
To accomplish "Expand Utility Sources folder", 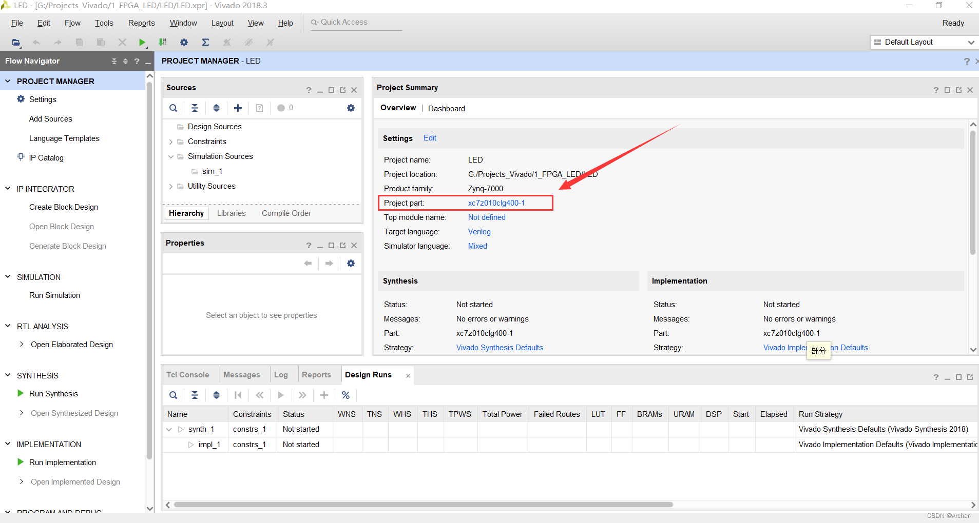I will coord(171,187).
